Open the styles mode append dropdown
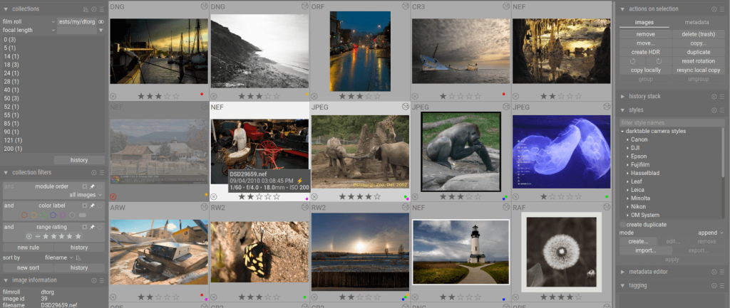The width and height of the screenshot is (730, 308). pyautogui.click(x=711, y=233)
